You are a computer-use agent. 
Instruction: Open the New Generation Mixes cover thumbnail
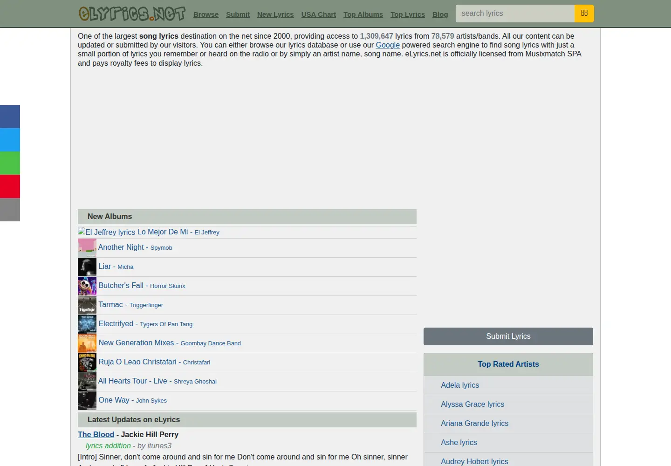[87, 343]
